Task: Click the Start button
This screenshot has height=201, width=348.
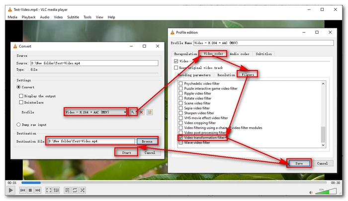Action: point(126,152)
